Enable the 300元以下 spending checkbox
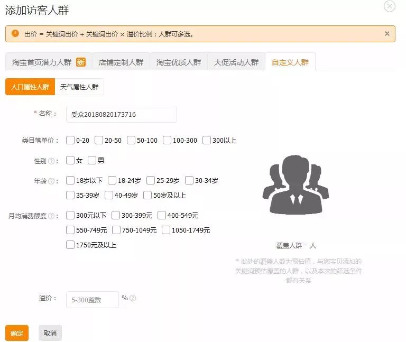 tap(70, 215)
